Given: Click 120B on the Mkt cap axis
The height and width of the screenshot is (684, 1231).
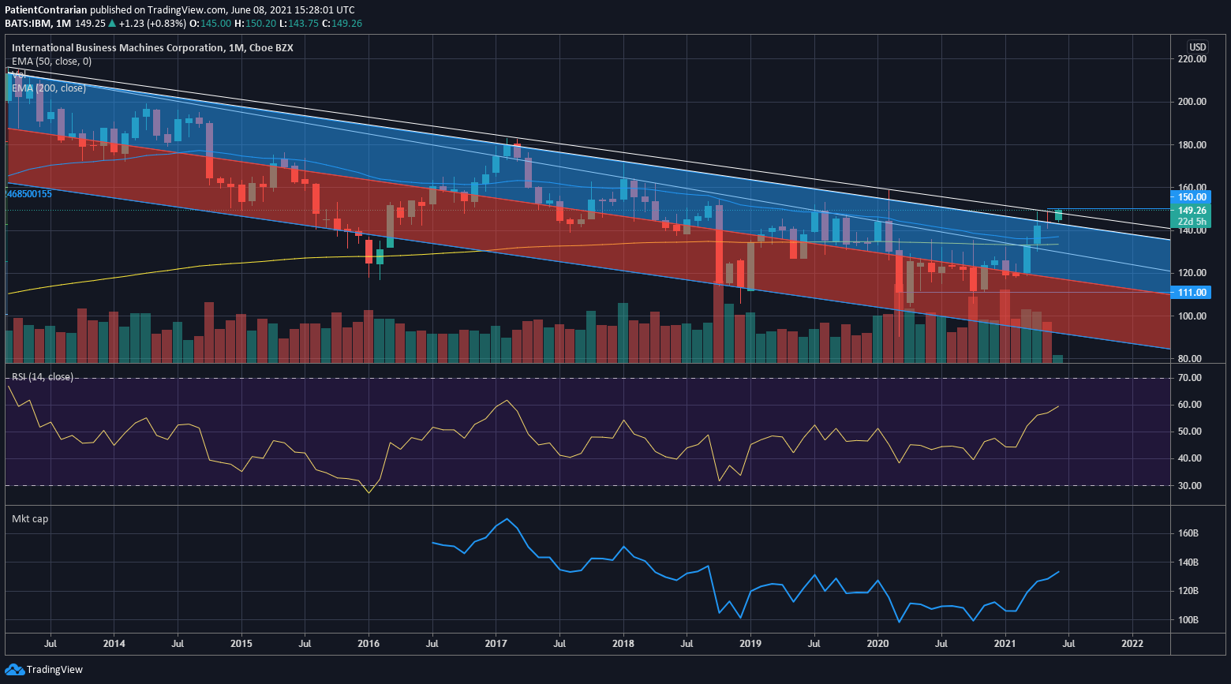Looking at the screenshot, I should 1188,591.
